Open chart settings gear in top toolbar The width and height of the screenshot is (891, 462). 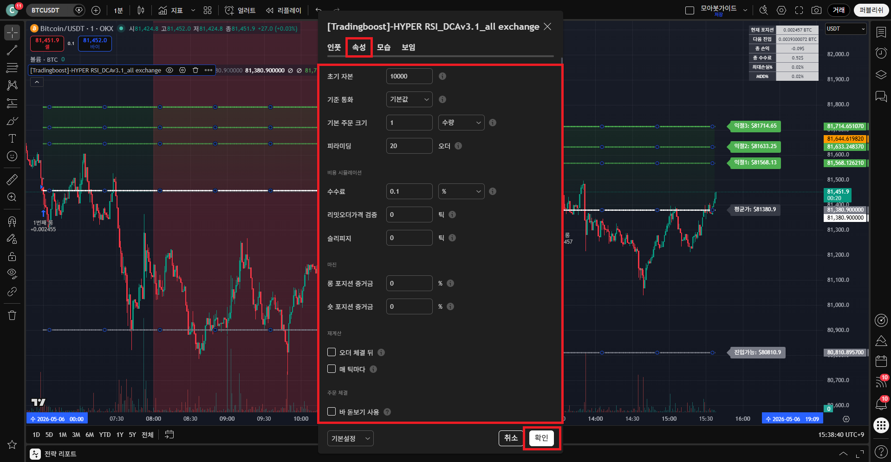[x=781, y=10]
